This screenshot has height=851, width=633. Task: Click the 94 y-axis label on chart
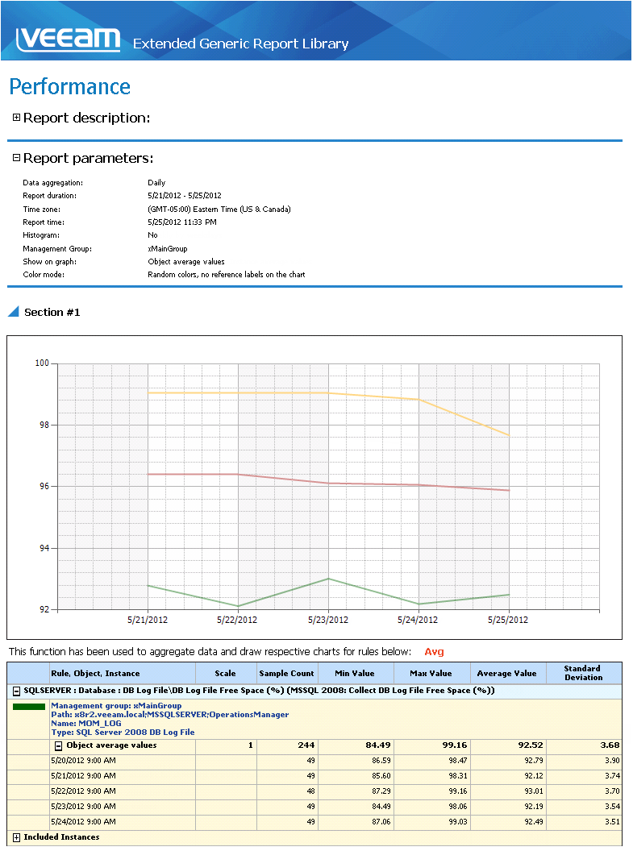click(x=44, y=548)
